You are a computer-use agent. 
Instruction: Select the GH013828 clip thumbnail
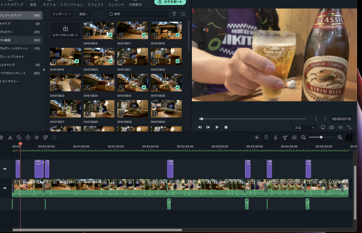(x=99, y=109)
